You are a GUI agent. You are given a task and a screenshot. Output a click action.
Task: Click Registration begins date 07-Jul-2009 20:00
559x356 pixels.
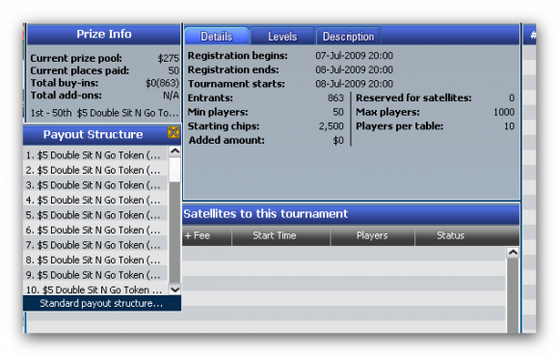click(354, 56)
